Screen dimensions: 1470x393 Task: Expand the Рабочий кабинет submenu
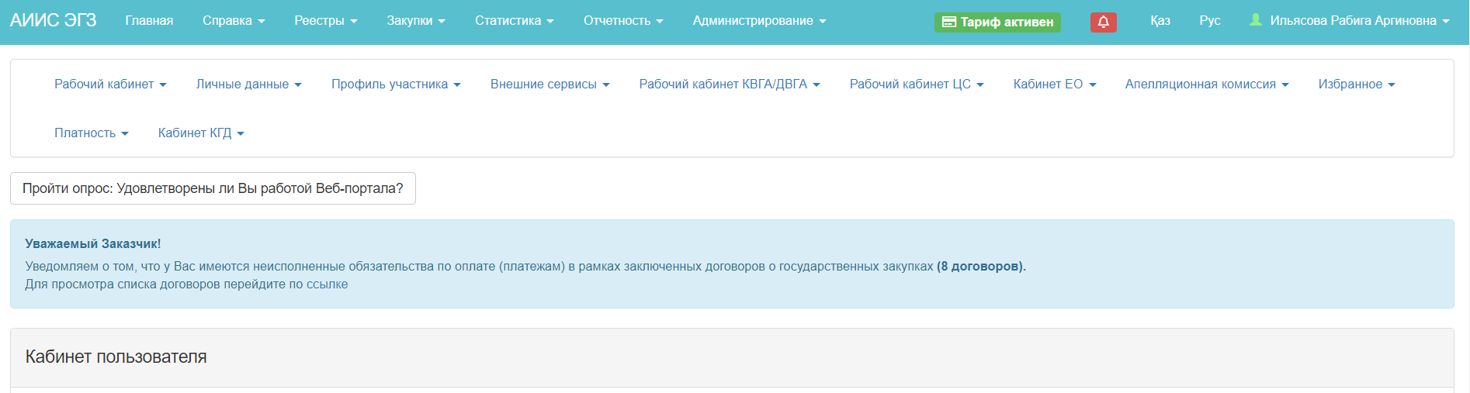[x=110, y=84]
